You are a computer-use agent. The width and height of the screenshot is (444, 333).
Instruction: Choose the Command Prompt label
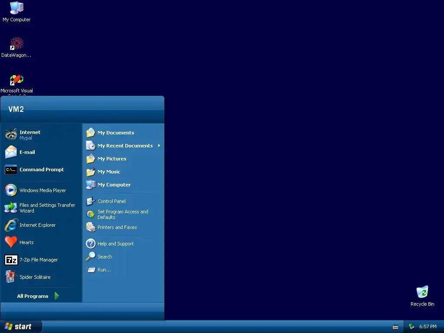(x=42, y=170)
